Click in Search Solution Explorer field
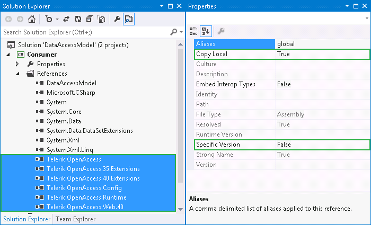Screen dimensions: 371x225 pyautogui.click(x=85, y=32)
